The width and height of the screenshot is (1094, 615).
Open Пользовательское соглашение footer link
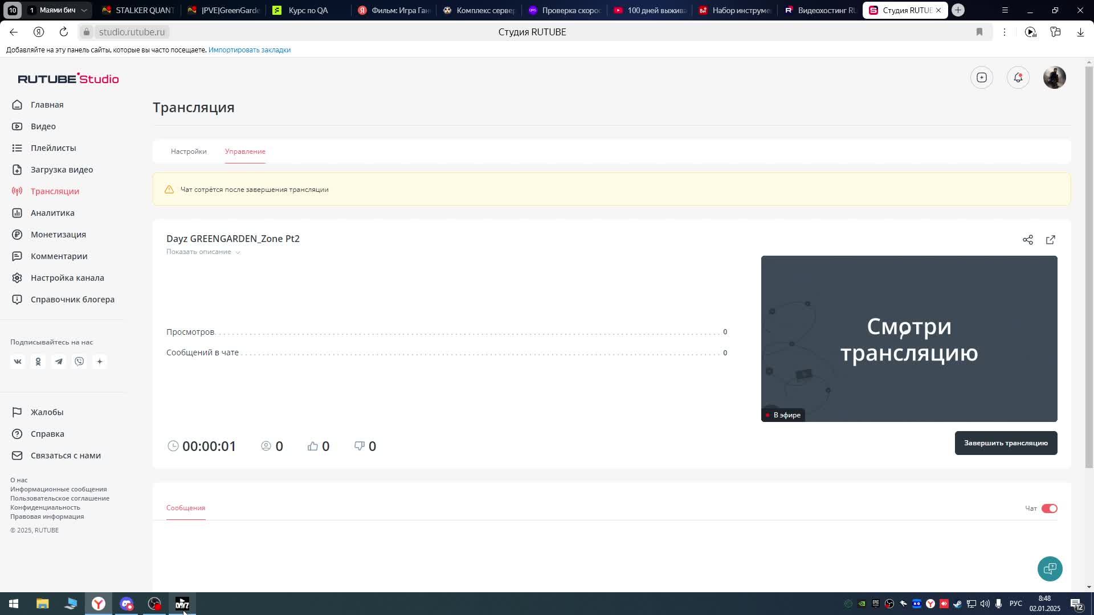(x=60, y=498)
